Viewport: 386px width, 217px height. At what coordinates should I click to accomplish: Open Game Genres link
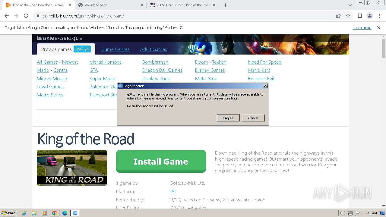(115, 49)
